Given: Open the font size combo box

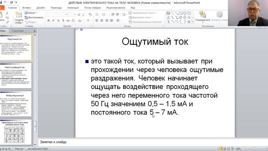Looking at the screenshot, I should click(72, 15).
